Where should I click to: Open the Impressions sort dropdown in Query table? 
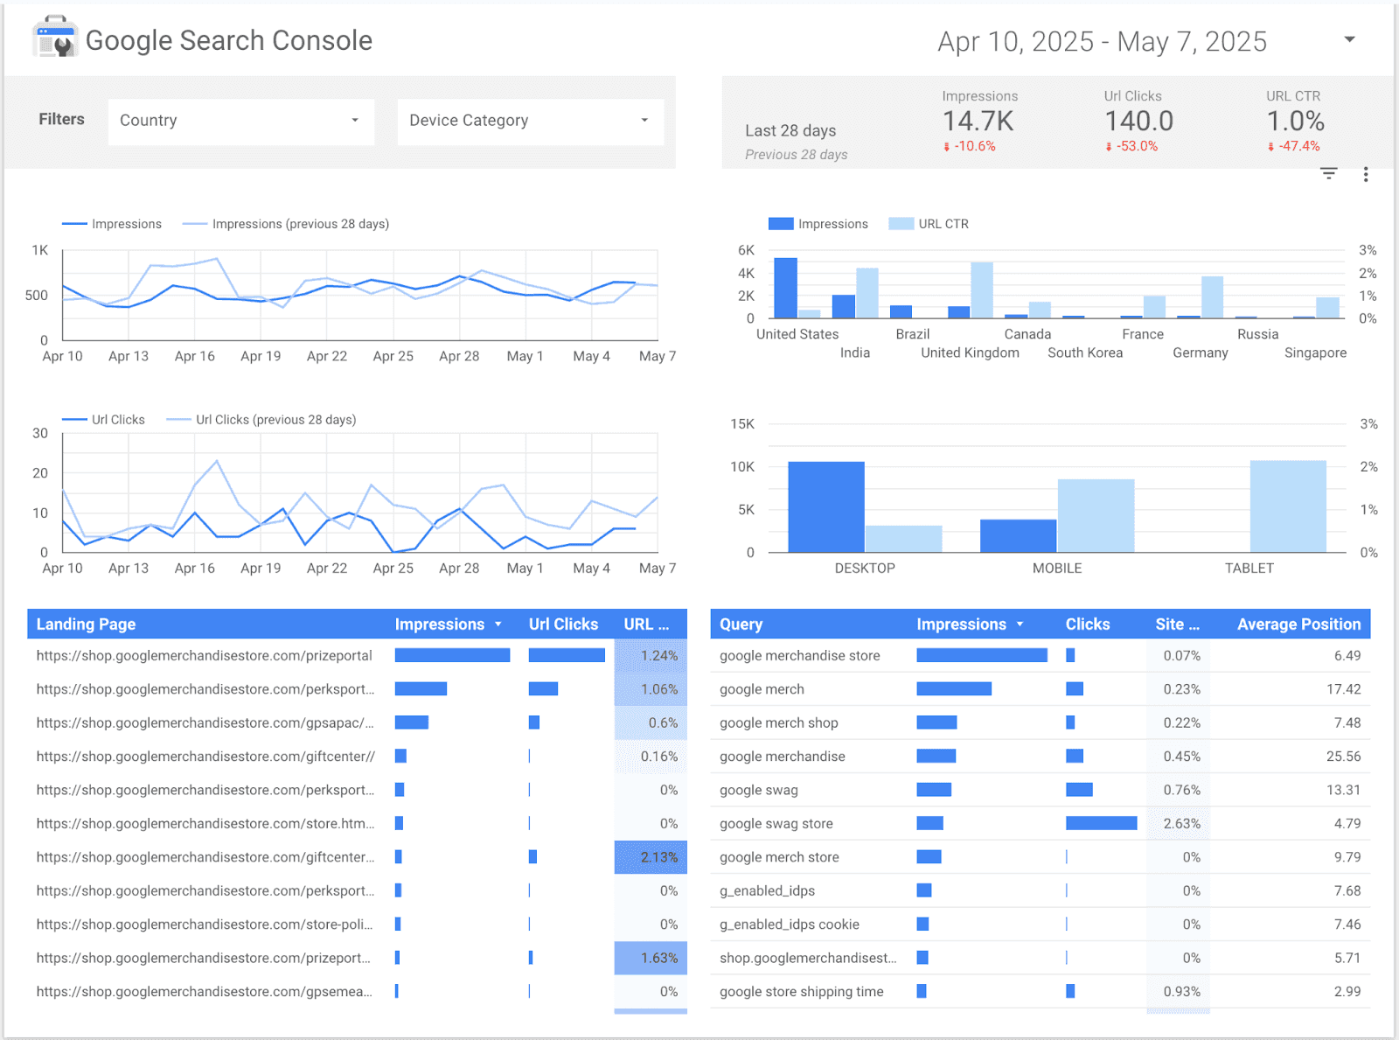coord(1020,624)
